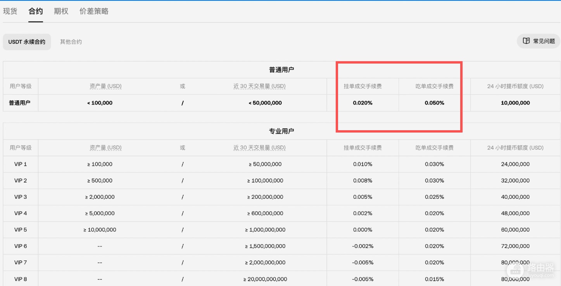Viewport: 561px width, 286px height.
Task: Click the 24,000,000 withdrawal limit
Action: click(x=515, y=164)
